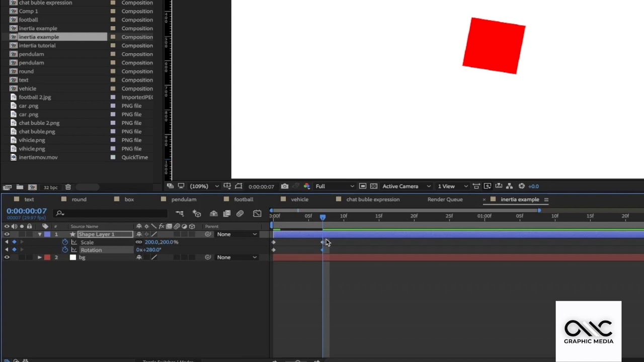Open the show channel RGB icon

[x=307, y=186]
